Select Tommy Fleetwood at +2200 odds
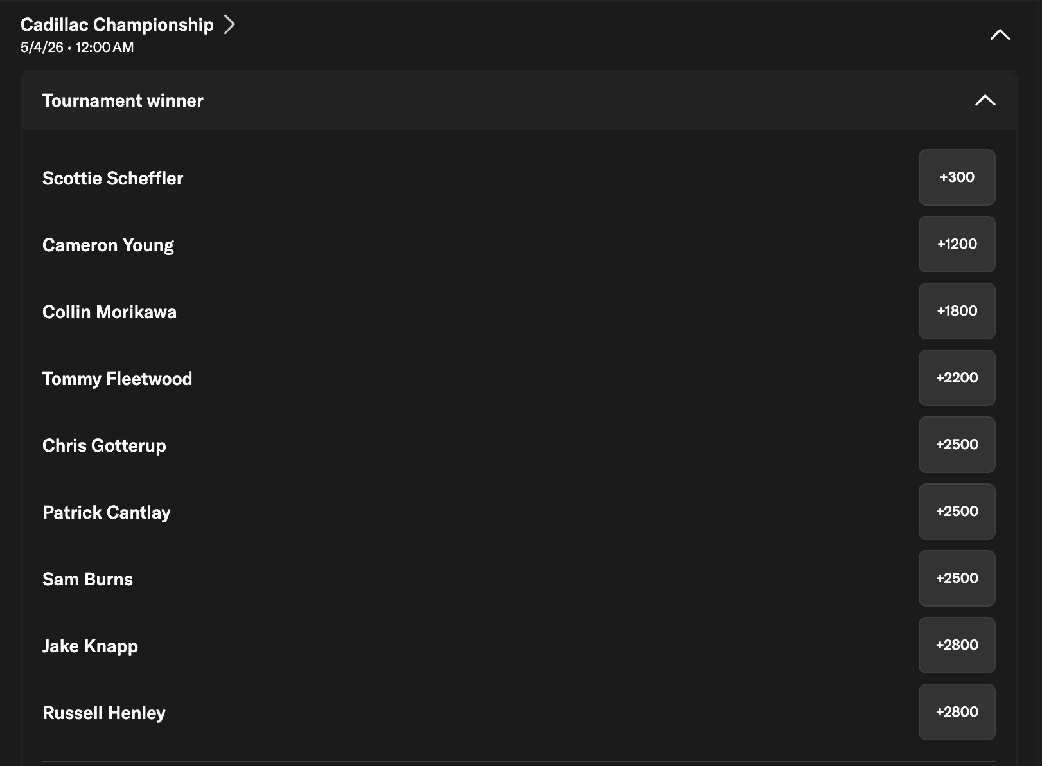The height and width of the screenshot is (766, 1042). 957,378
